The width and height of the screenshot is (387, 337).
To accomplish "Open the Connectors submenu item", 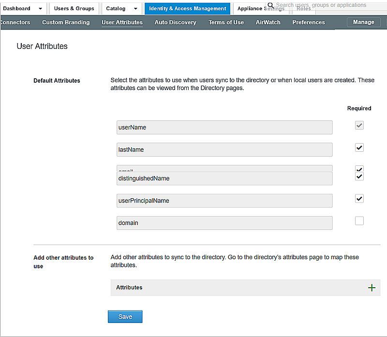I will 15,22.
